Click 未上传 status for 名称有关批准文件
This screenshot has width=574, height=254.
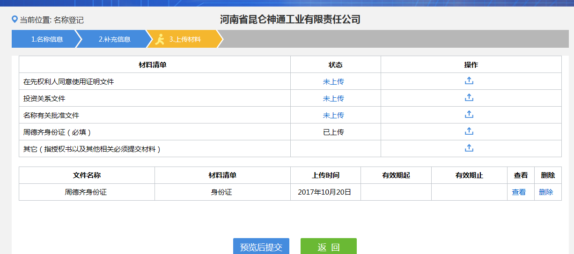(333, 115)
